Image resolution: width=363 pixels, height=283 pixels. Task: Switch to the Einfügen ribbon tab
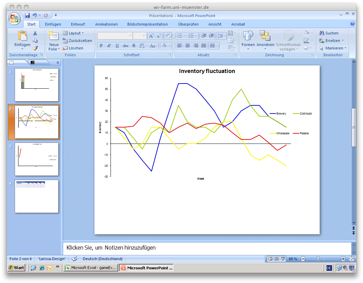[53, 24]
